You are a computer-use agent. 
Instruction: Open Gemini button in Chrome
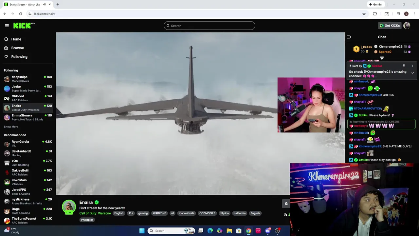click(x=375, y=5)
